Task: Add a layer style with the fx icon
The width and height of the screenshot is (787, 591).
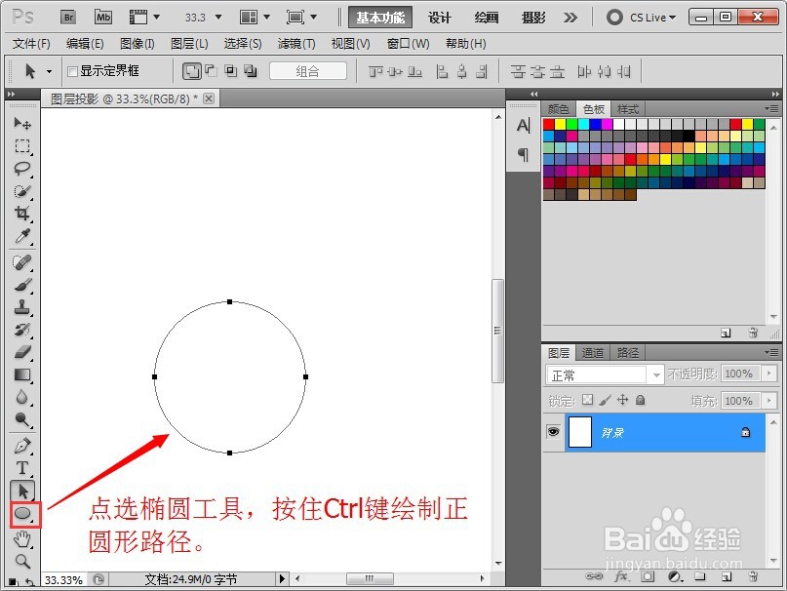Action: [621, 577]
